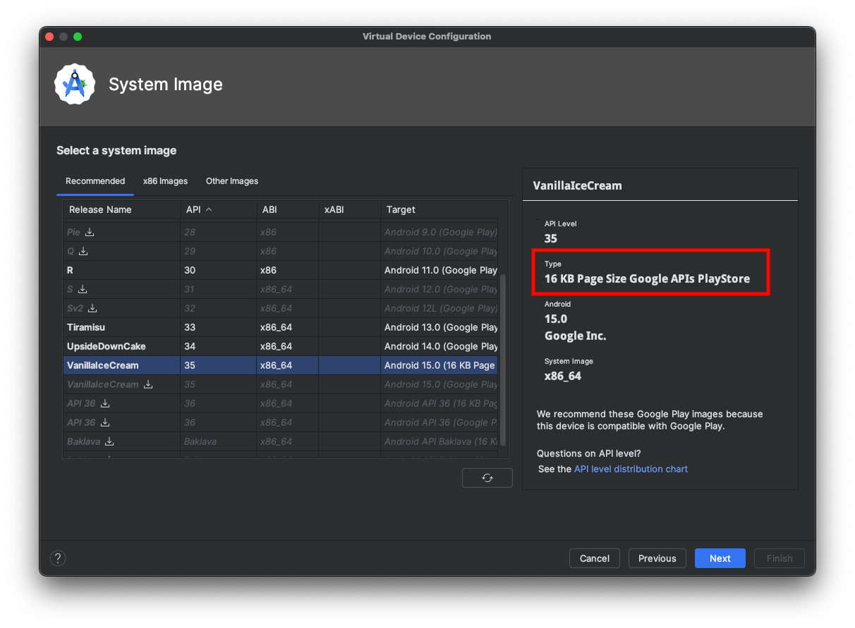Select the highlighted VanillaIceCream row

[281, 365]
